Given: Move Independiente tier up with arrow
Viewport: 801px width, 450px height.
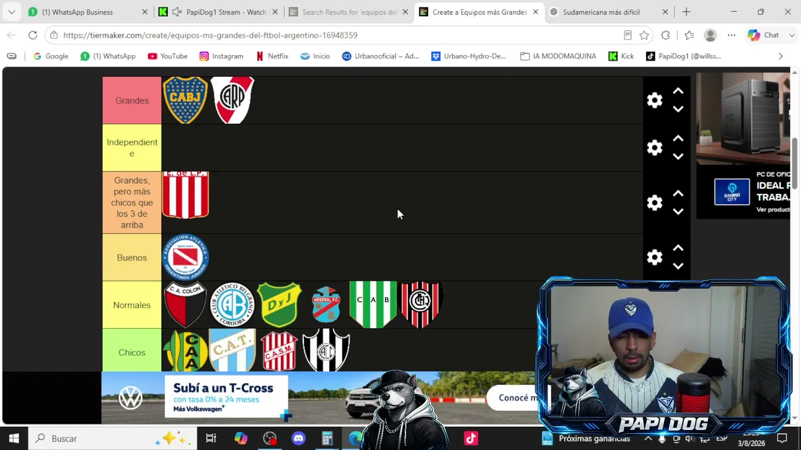Looking at the screenshot, I should pyautogui.click(x=678, y=139).
